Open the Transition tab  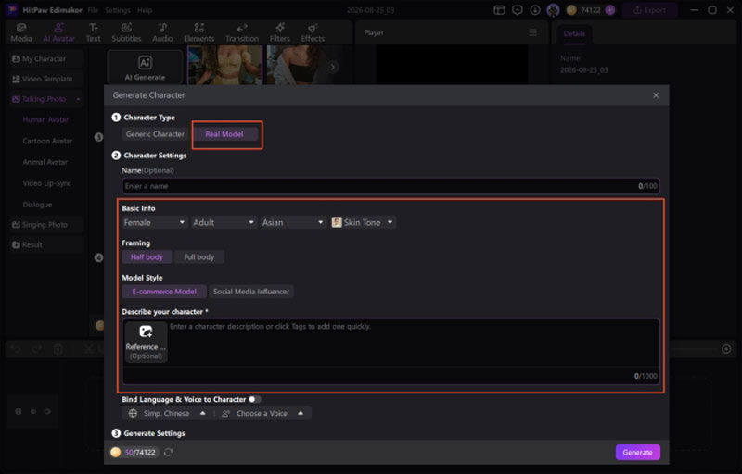[242, 32]
